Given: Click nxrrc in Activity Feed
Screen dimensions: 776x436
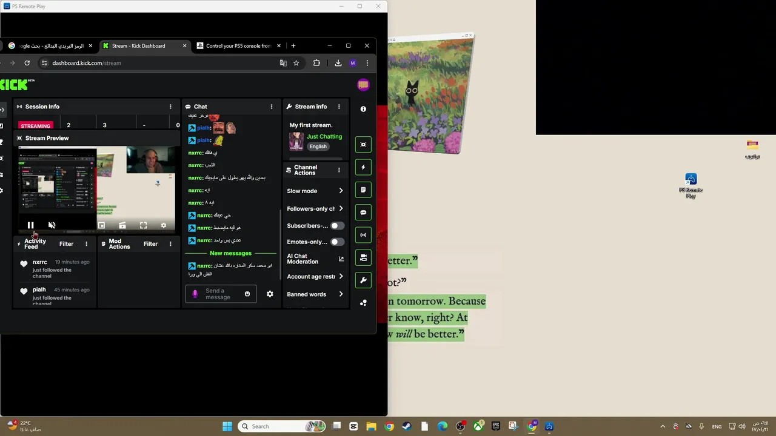Looking at the screenshot, I should click(x=40, y=262).
